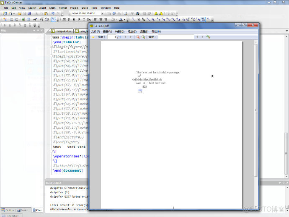
Task: Open the document tabs list arrow at right
Action: [x=287, y=31]
